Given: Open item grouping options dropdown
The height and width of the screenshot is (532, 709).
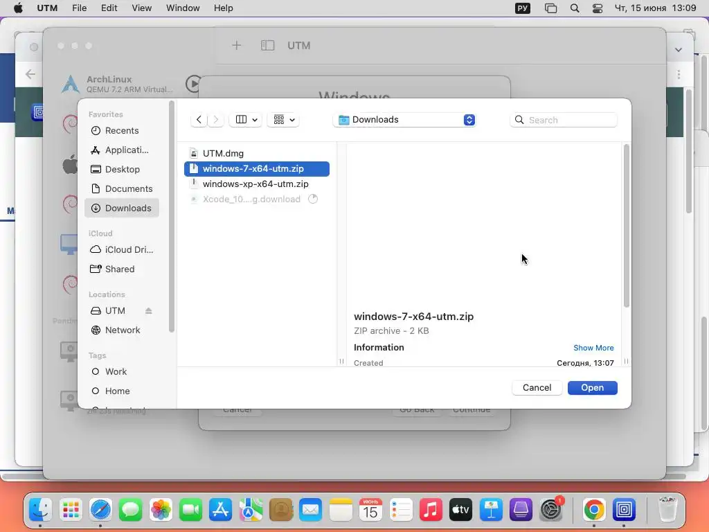Looking at the screenshot, I should click(283, 119).
